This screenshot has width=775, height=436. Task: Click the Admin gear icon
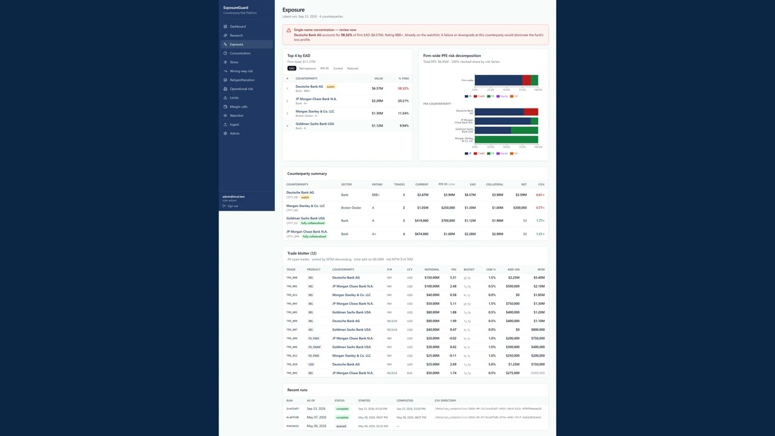225,133
